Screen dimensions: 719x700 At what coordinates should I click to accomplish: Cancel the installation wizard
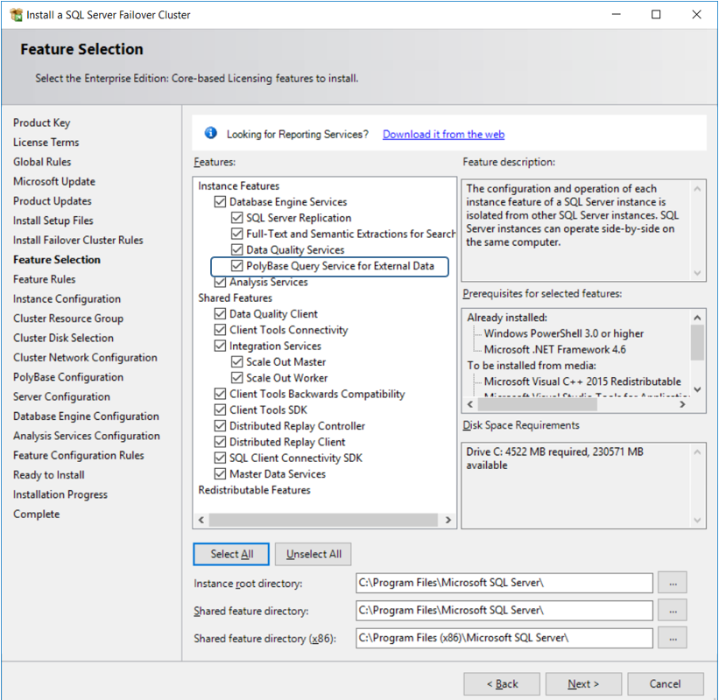tap(665, 684)
